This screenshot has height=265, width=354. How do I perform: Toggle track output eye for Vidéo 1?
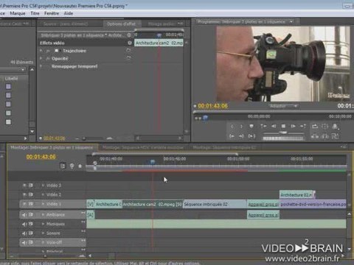pyautogui.click(x=24, y=204)
